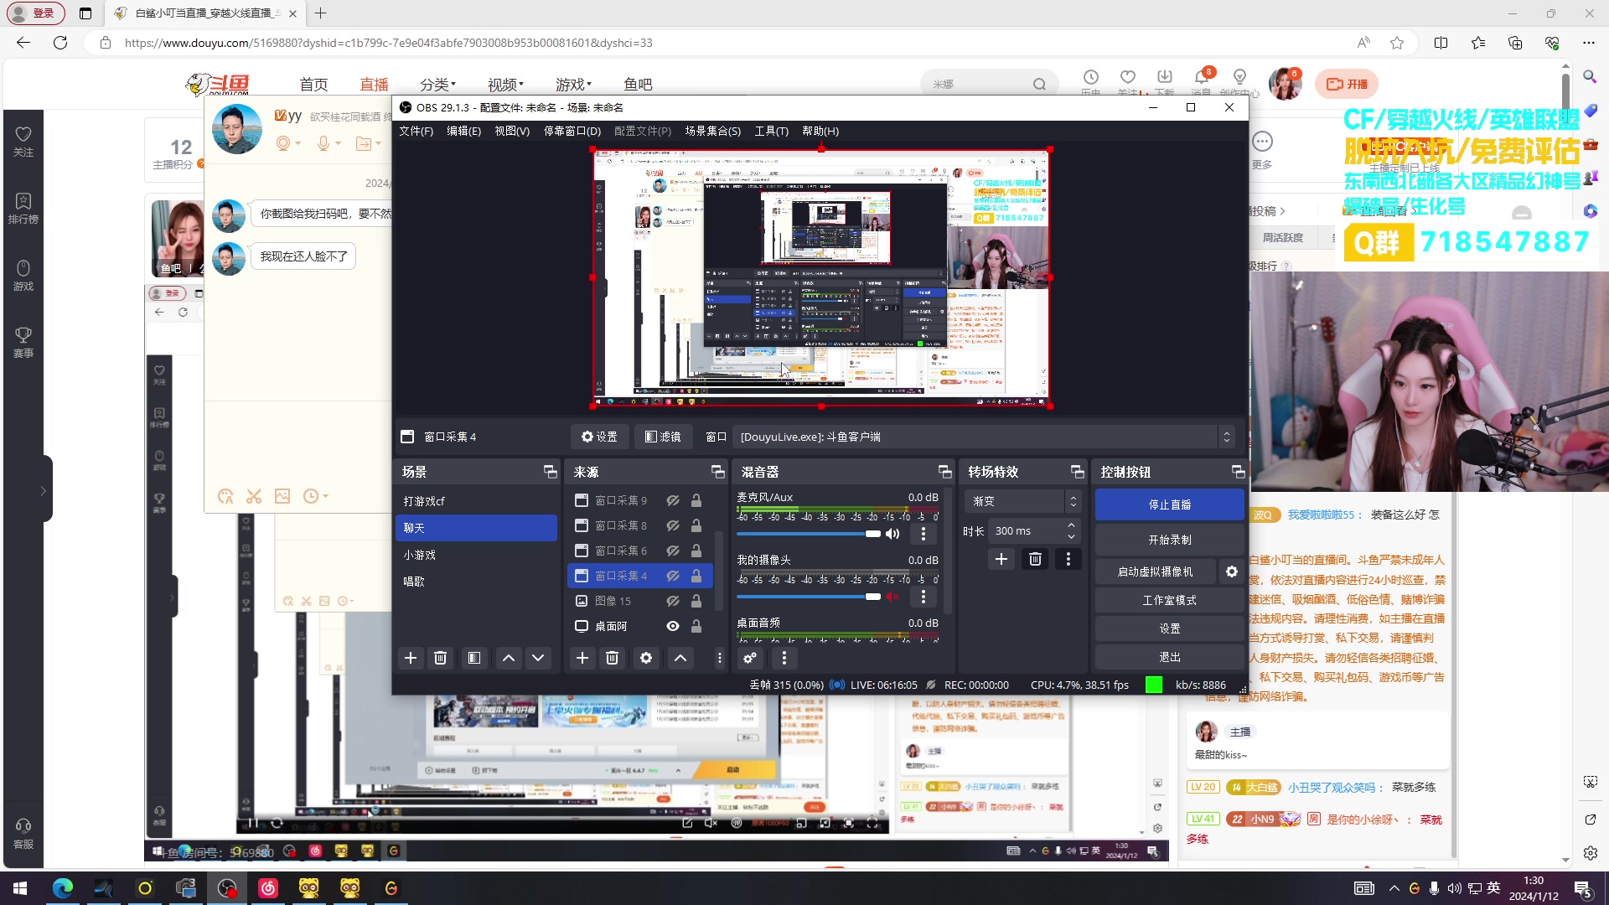Toggle visibility of 窗口采集 6

click(x=672, y=551)
